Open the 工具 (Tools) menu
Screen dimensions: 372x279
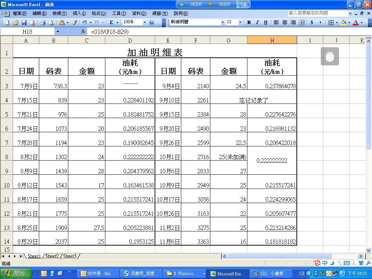tap(119, 13)
